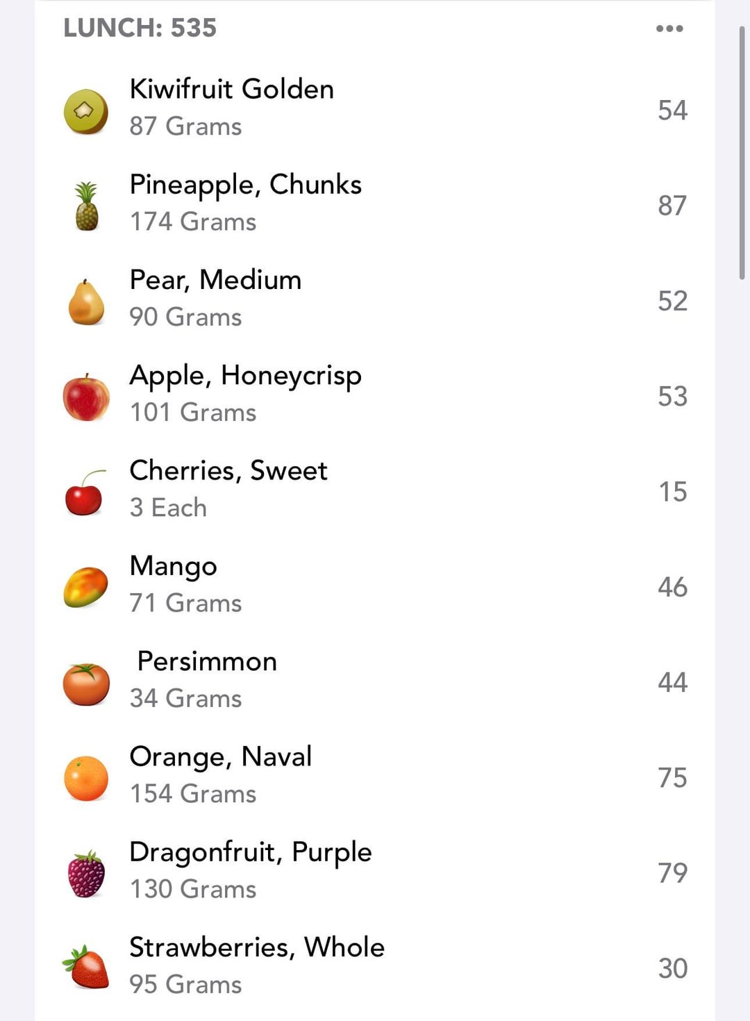This screenshot has height=1021, width=750.
Task: Tap the 75 calories for Orange, Naval
Action: 672,778
